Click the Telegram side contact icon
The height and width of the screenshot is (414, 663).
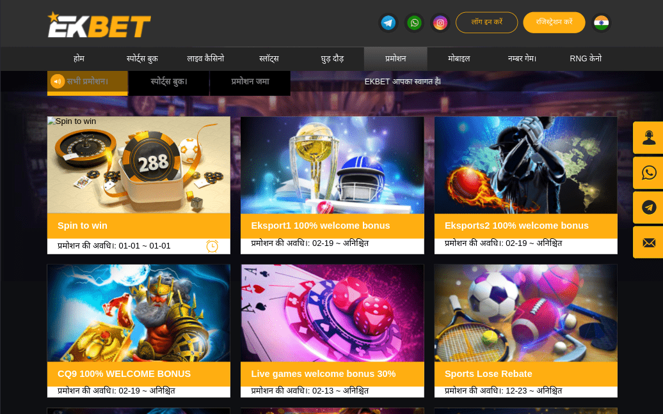coord(649,207)
